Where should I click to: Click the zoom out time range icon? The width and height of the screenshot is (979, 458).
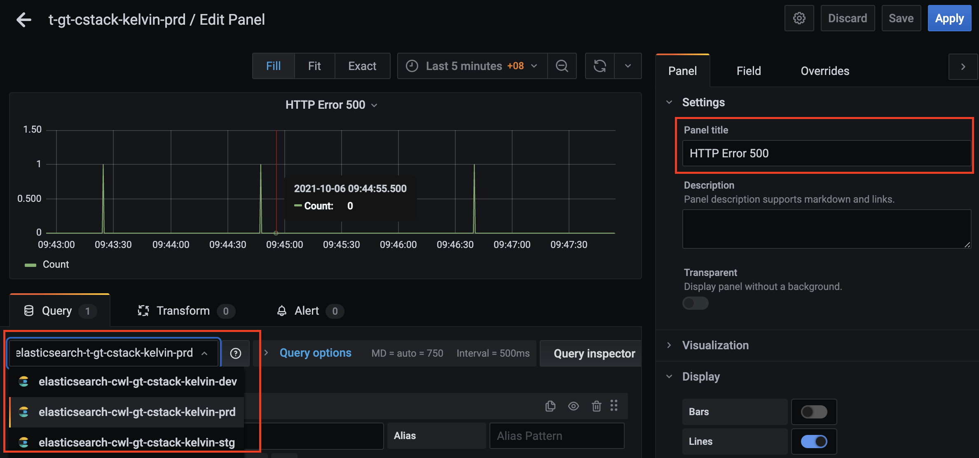[x=562, y=66]
